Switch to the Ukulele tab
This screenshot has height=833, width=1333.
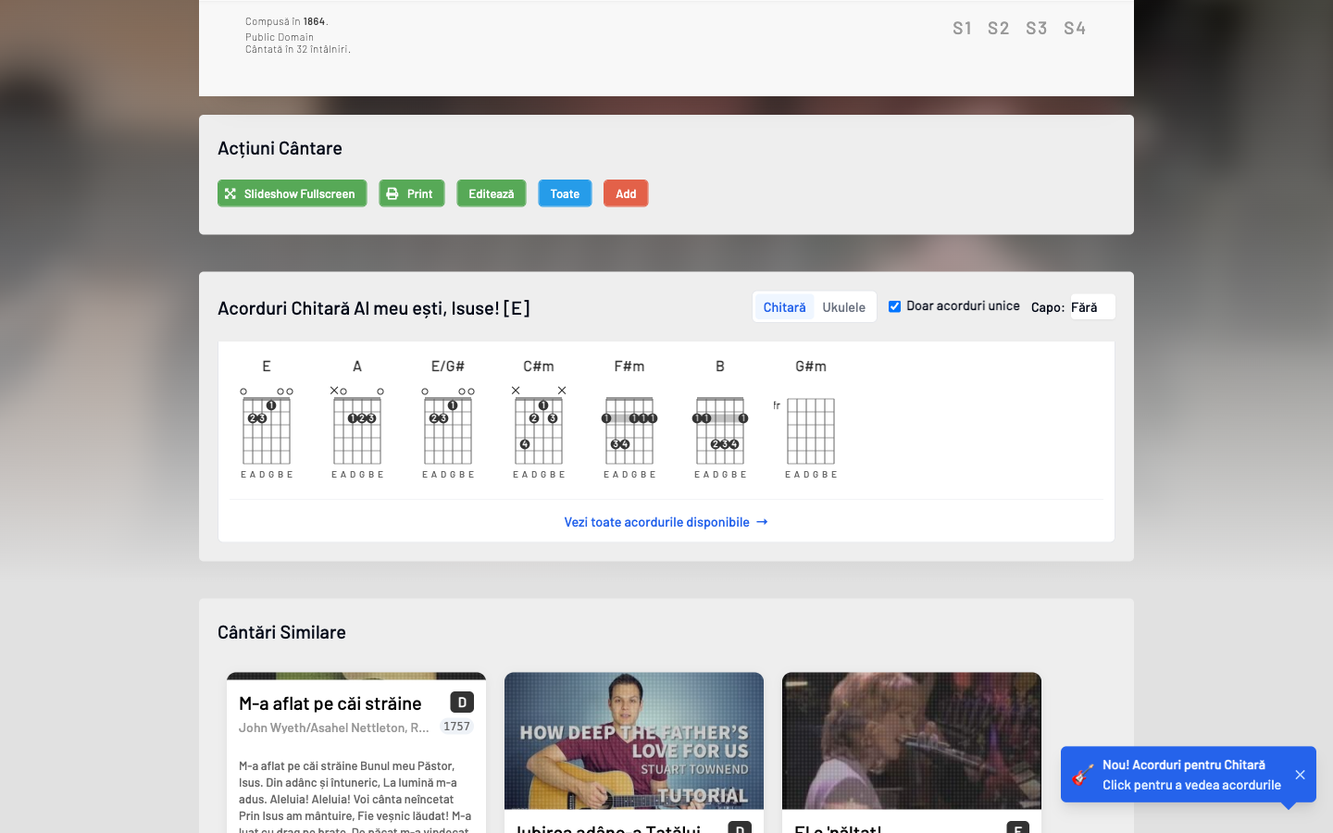(x=843, y=307)
